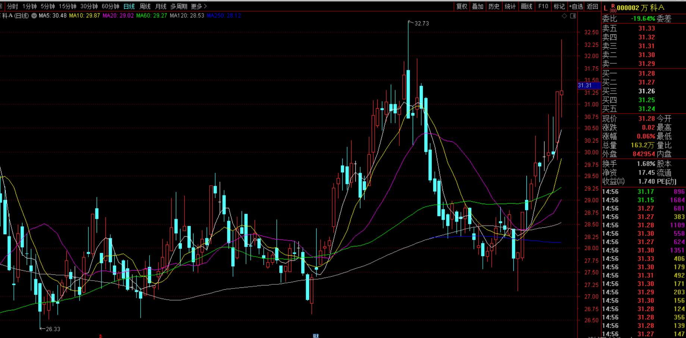Image resolution: width=686 pixels, height=338 pixels.
Task: Open the 多周期 multi-period view
Action: 179,6
